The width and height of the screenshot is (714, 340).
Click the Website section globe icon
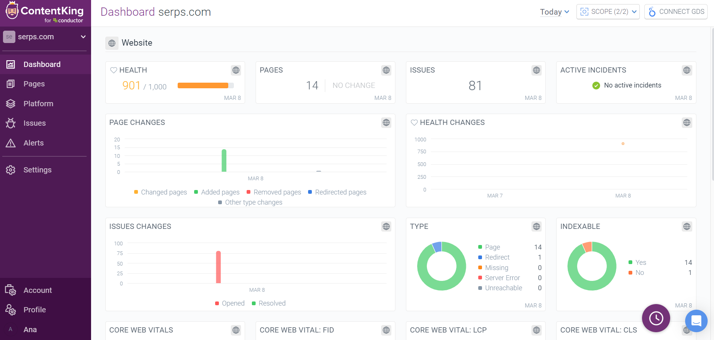point(112,43)
